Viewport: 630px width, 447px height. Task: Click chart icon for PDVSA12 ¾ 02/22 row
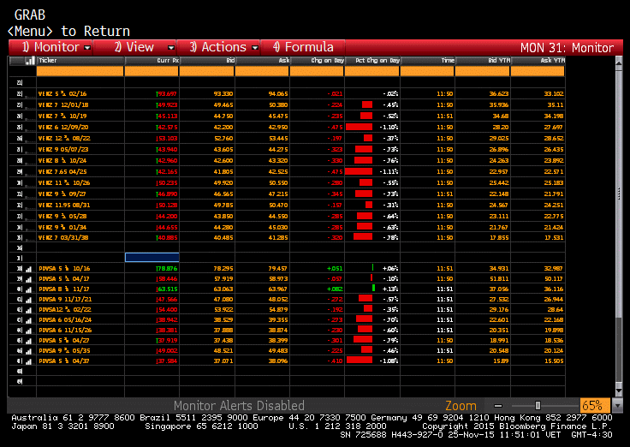click(28, 310)
